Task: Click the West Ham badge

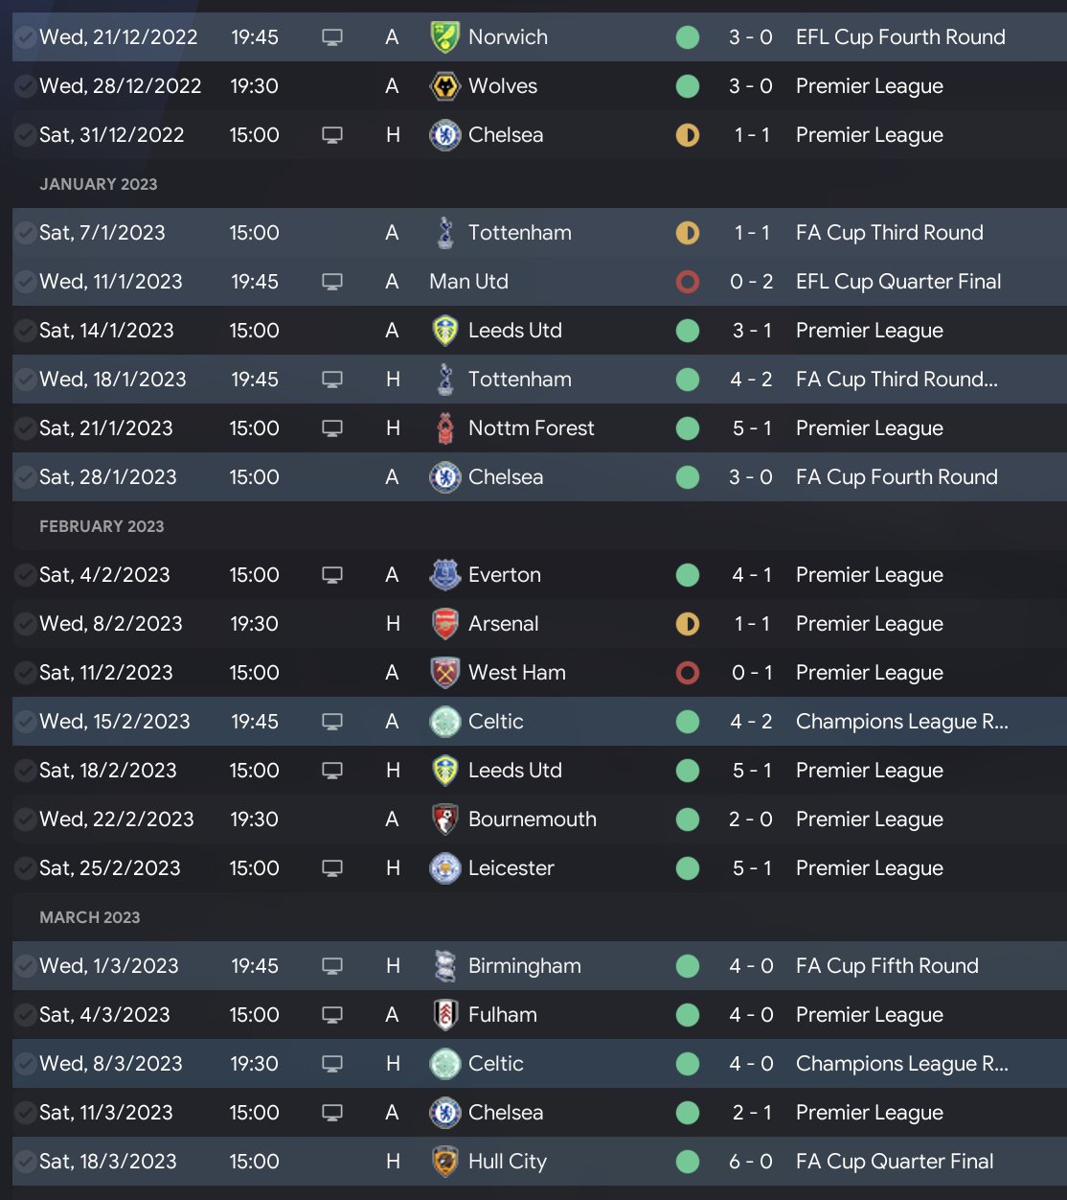Action: (444, 673)
